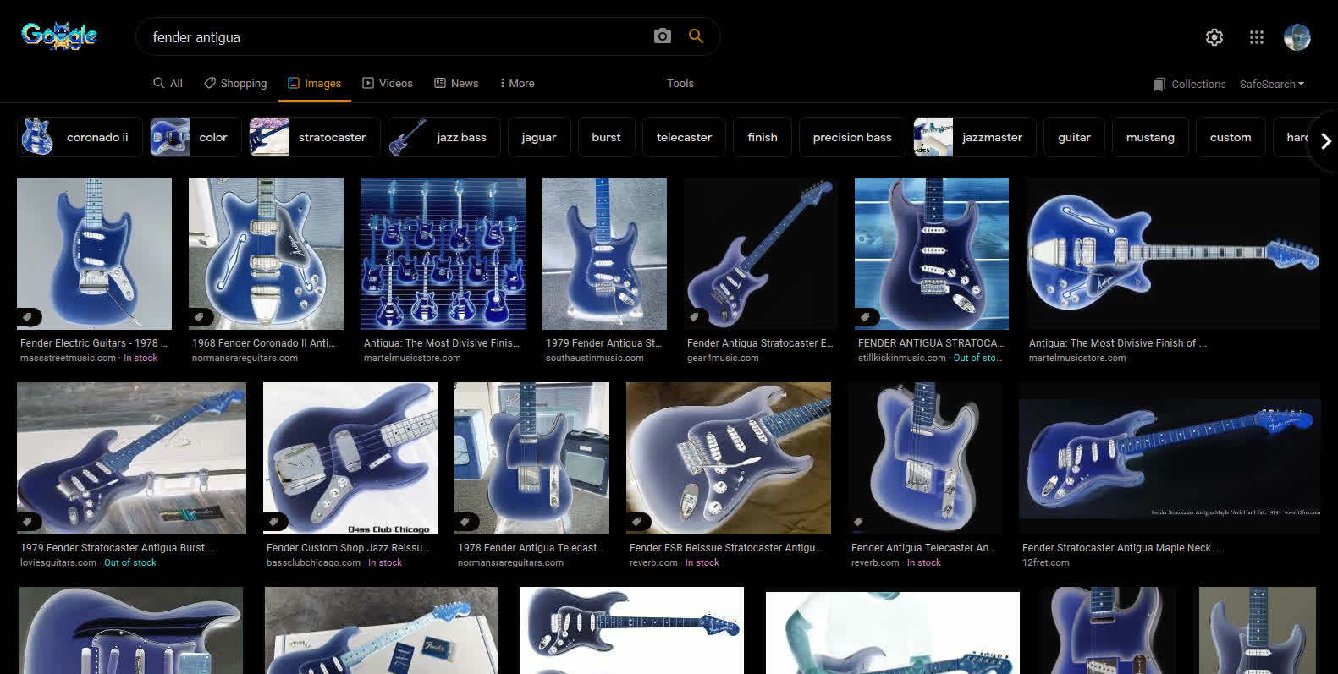Click Fender FSR Reissue Stratocaster title

click(725, 548)
